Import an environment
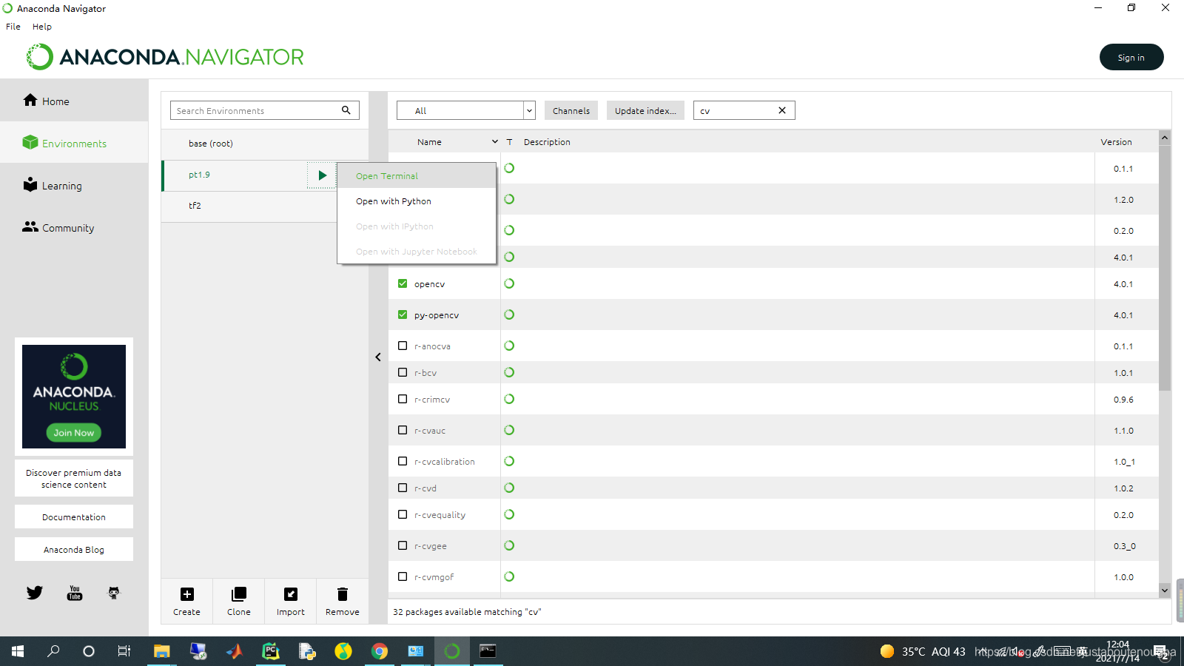Viewport: 1184px width, 666px height. [x=291, y=601]
